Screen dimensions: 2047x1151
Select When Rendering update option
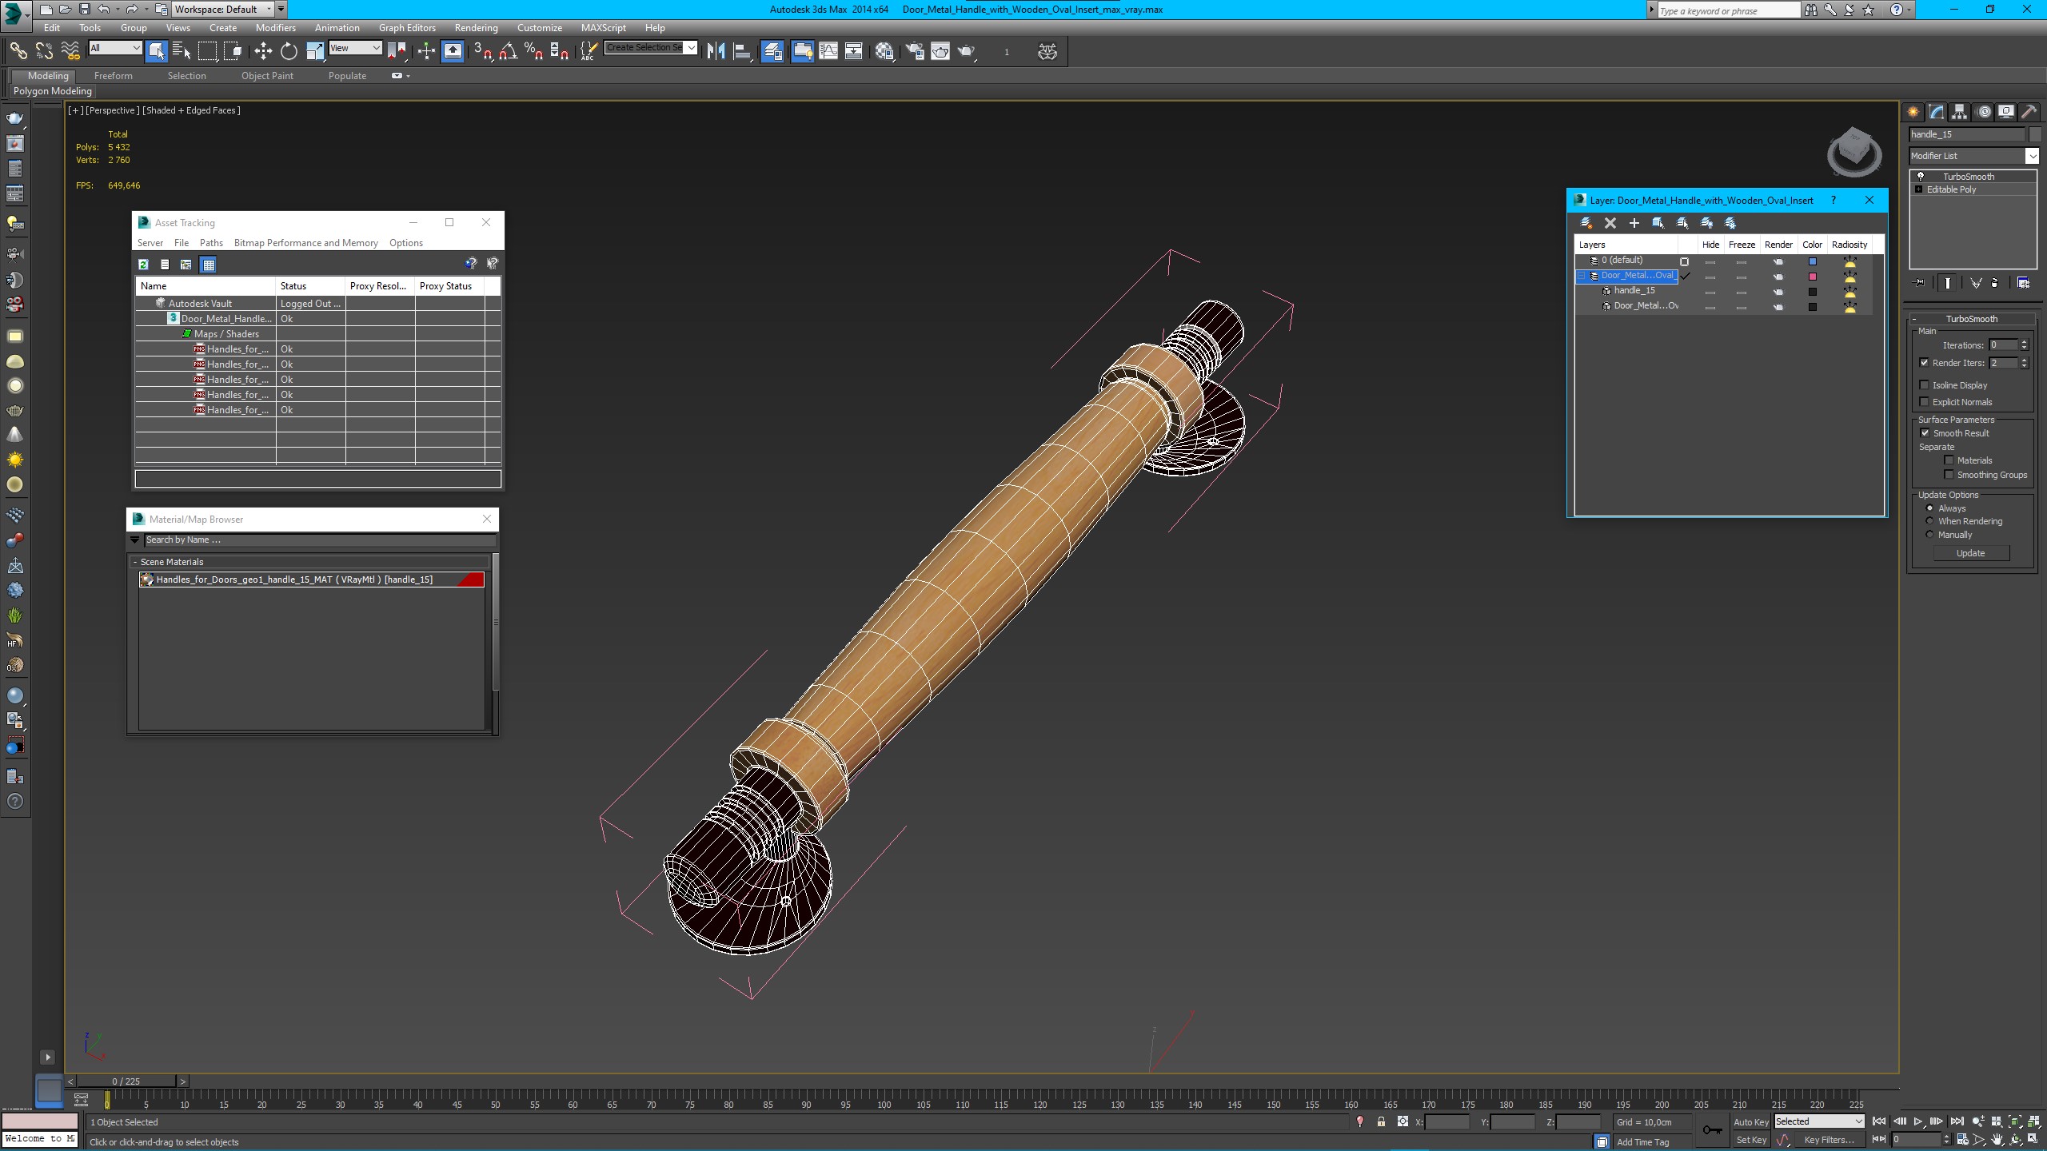click(1930, 521)
